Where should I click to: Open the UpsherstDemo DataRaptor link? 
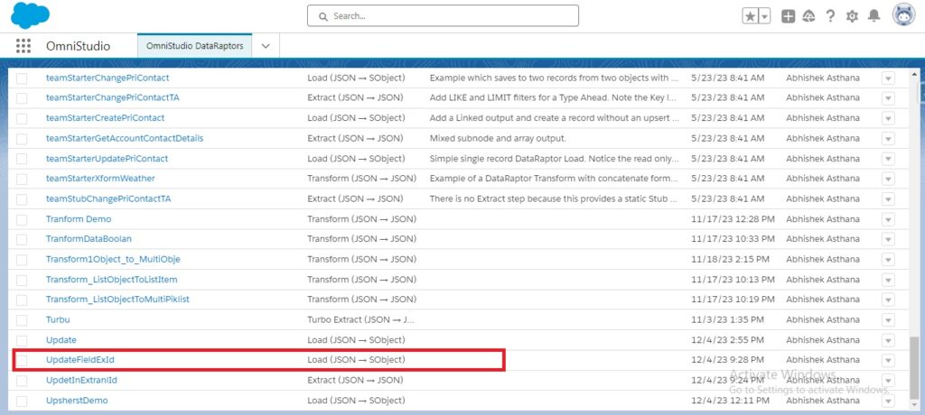click(77, 401)
